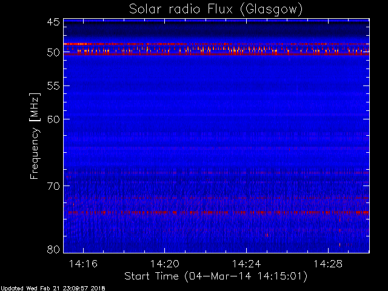The image size is (388, 291).
Task: Select the 14:20 time axis label
Action: tap(165, 264)
